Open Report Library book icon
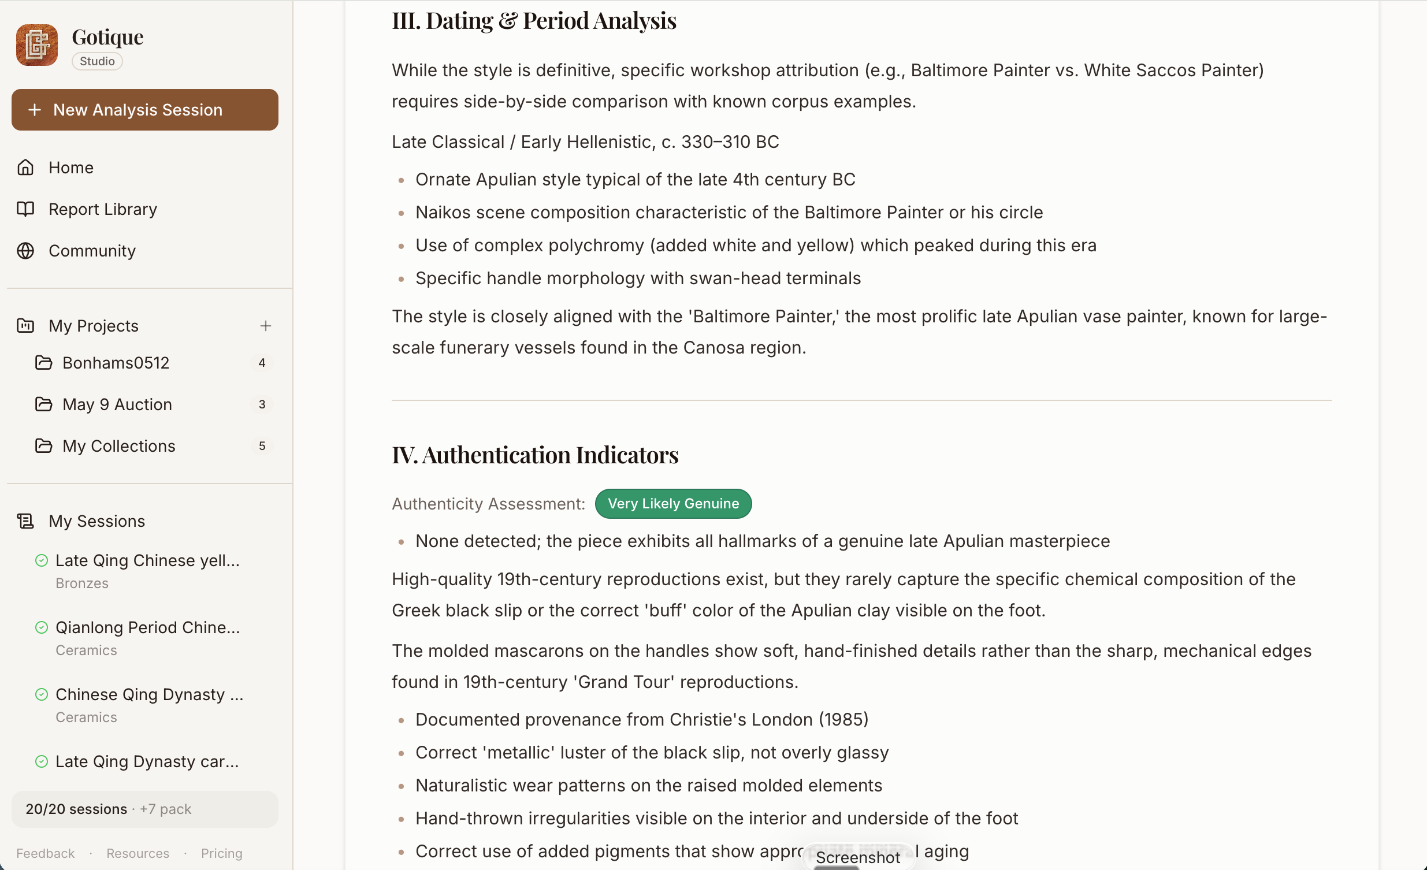This screenshot has width=1427, height=870. 25,209
